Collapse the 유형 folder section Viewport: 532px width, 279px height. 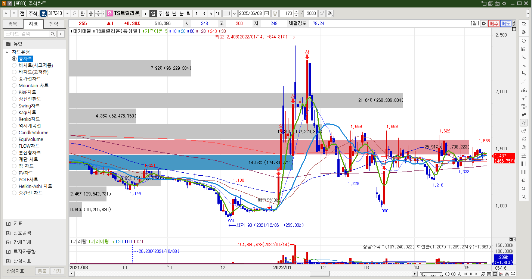click(8, 44)
